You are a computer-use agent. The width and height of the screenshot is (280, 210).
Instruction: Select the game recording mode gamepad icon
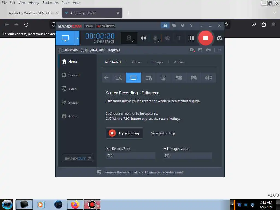coord(193,78)
